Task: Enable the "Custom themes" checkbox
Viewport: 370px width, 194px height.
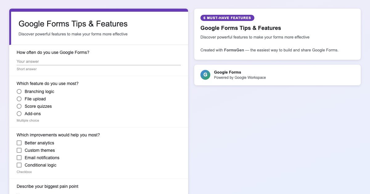Action: point(19,150)
